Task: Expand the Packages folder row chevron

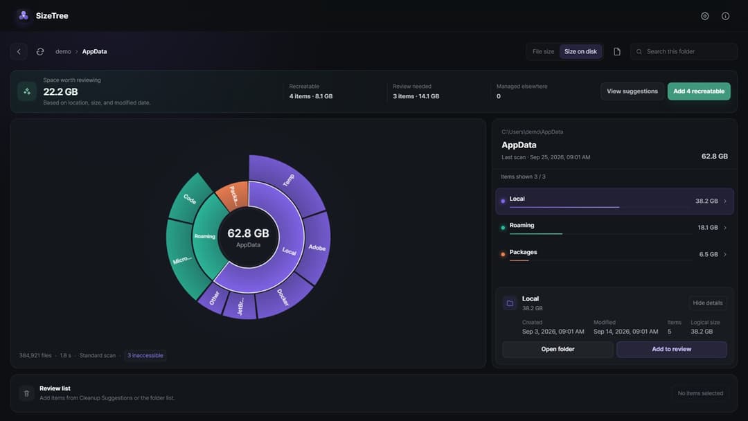Action: point(725,255)
